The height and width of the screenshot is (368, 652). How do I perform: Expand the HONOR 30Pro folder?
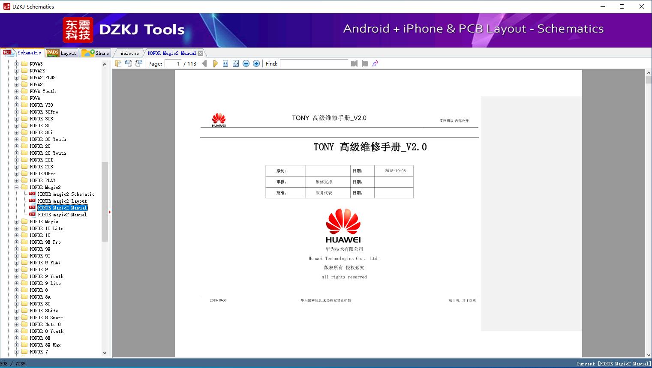tap(17, 112)
